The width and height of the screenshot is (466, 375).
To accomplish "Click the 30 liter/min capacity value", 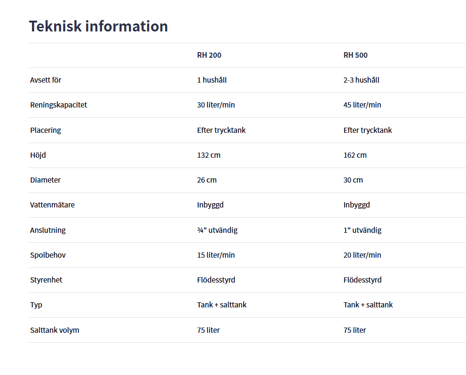I will 216,105.
